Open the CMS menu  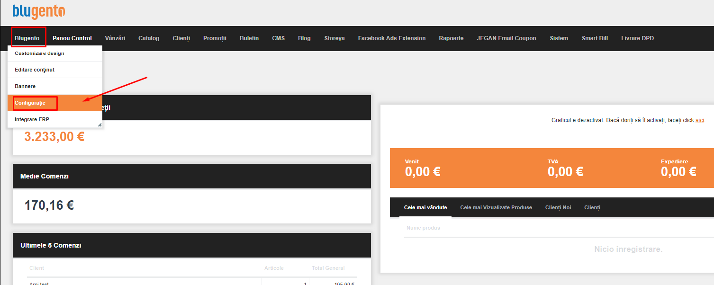tap(279, 38)
